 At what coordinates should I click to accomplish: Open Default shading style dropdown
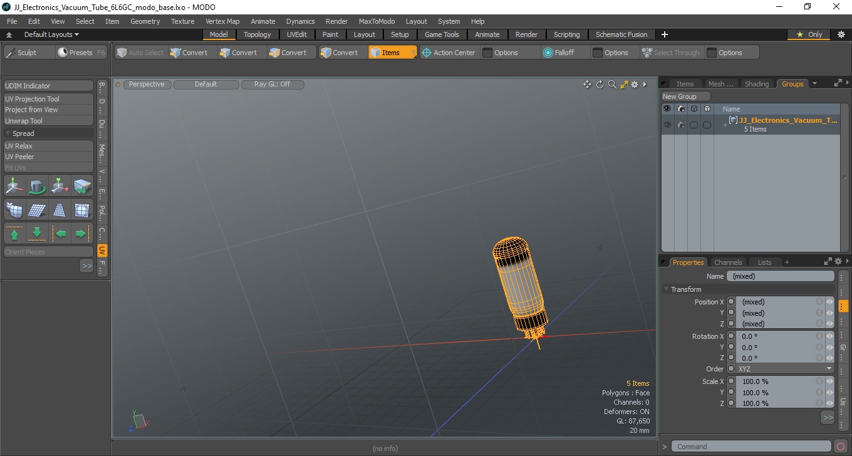tap(206, 84)
